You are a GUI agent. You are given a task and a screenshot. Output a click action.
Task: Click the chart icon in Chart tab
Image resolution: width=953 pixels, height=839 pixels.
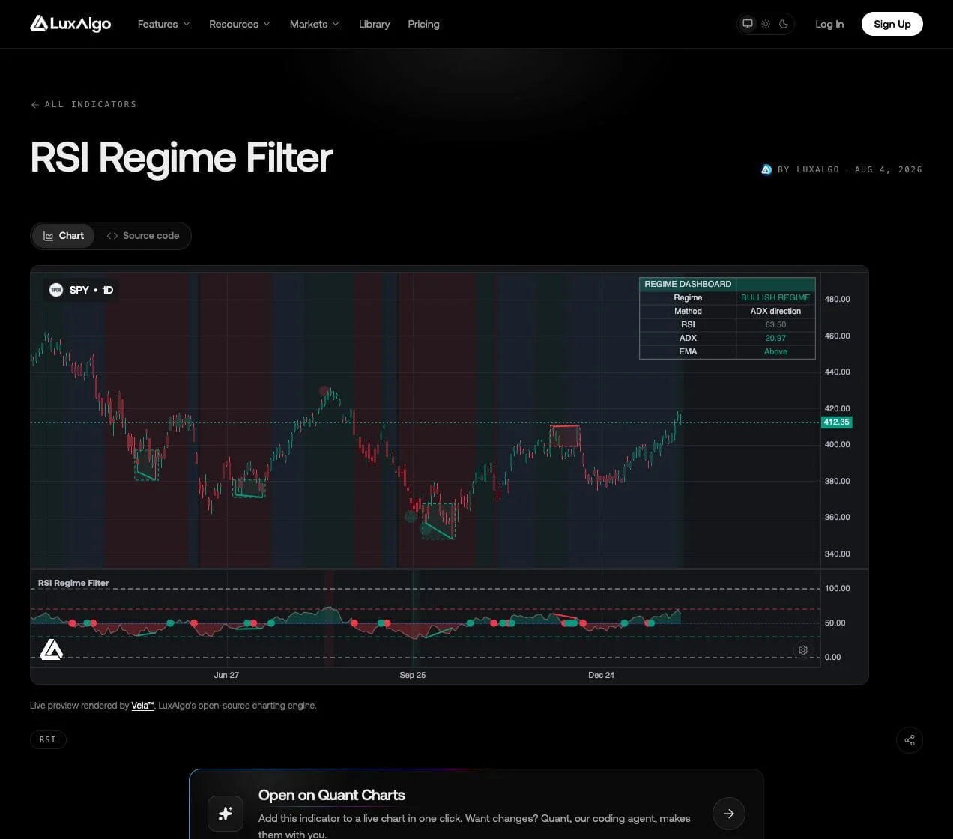point(49,236)
